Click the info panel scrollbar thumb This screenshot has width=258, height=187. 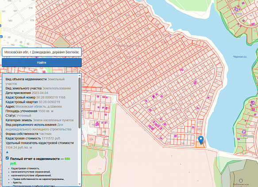pos(80,103)
